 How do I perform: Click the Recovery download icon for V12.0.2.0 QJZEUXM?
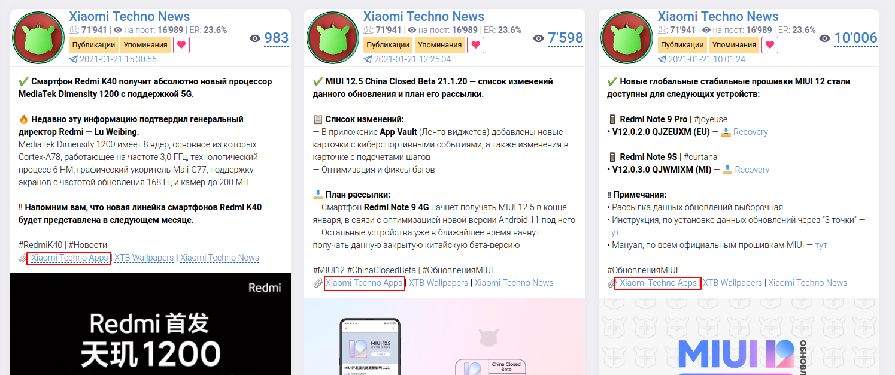(726, 132)
